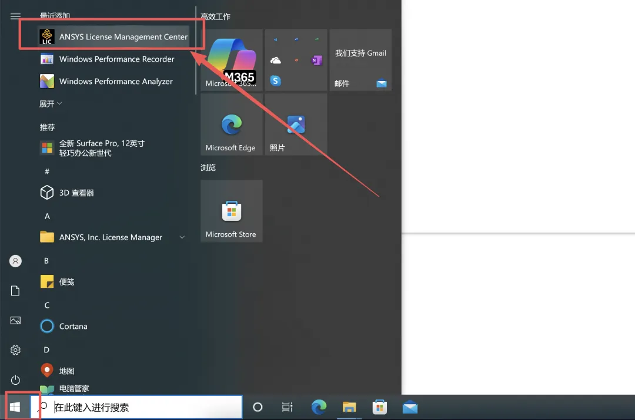Open ANSYS License Management Center
Viewport: 635px width, 420px height.
(113, 37)
